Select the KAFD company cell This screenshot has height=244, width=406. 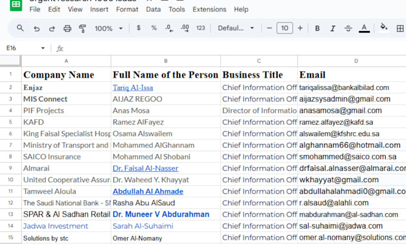(x=66, y=122)
